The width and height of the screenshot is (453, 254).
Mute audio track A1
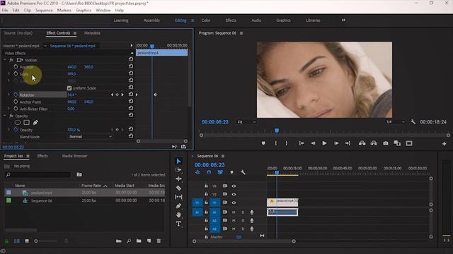[234, 212]
